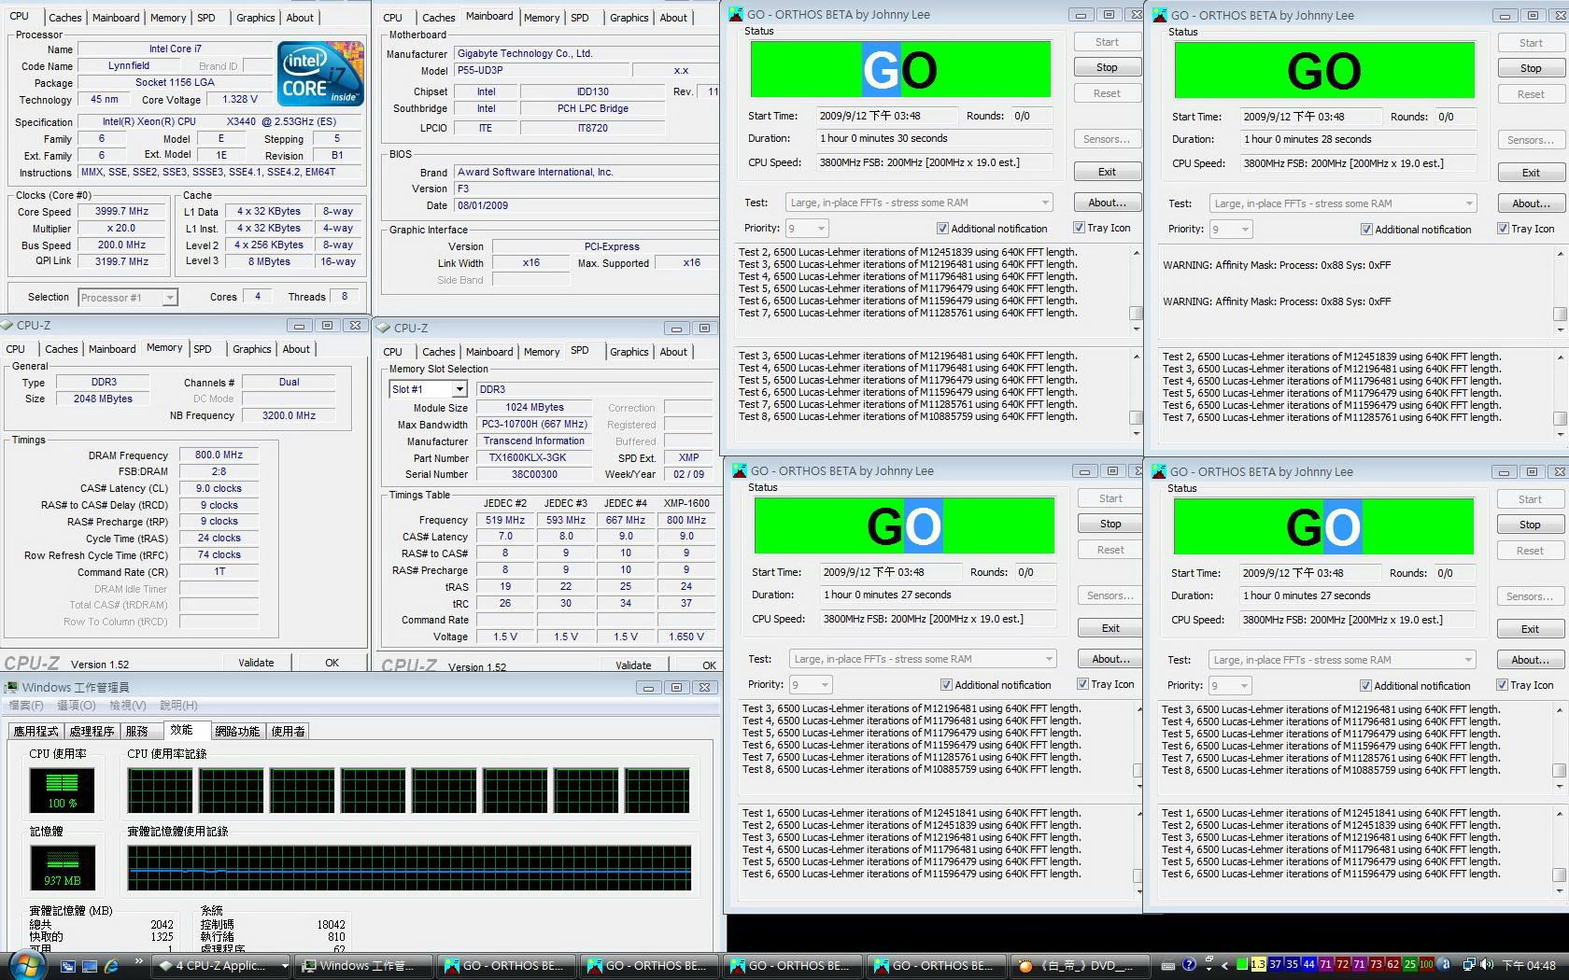Open the DVD player taskbar button
The height and width of the screenshot is (980, 1569).
point(1079,966)
